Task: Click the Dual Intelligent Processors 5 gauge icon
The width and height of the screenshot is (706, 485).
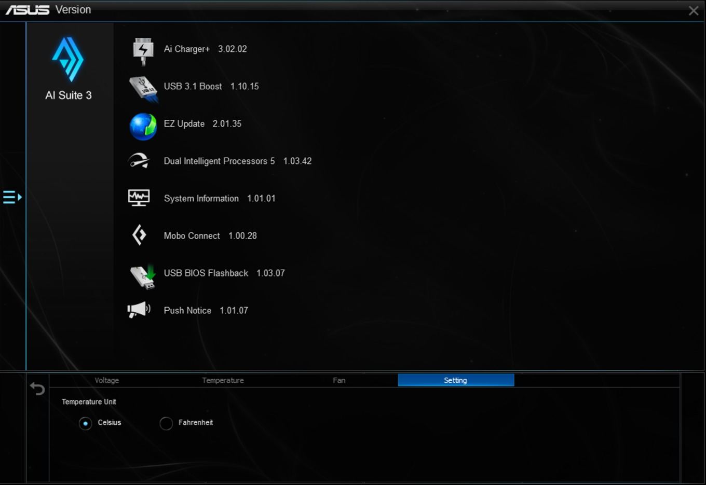Action: coord(139,161)
